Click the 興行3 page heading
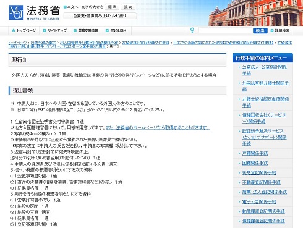 tap(19, 60)
